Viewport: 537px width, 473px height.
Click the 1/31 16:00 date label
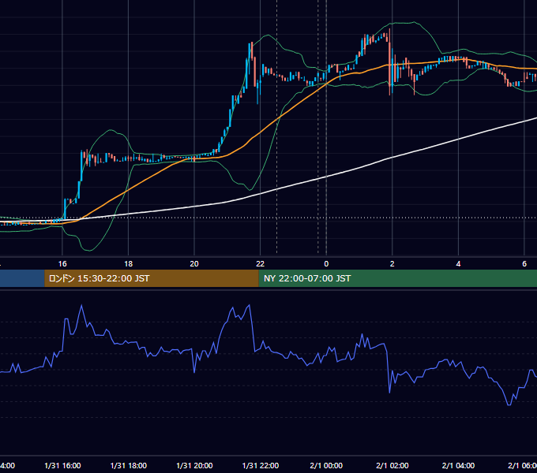coord(62,465)
